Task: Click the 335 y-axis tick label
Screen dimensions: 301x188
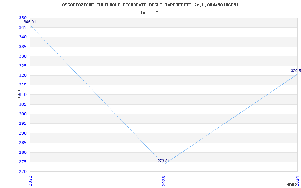Action: click(x=23, y=47)
